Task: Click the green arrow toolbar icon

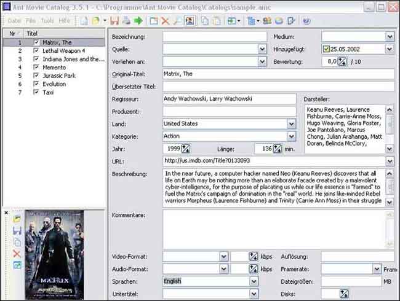Action: pyautogui.click(x=138, y=21)
